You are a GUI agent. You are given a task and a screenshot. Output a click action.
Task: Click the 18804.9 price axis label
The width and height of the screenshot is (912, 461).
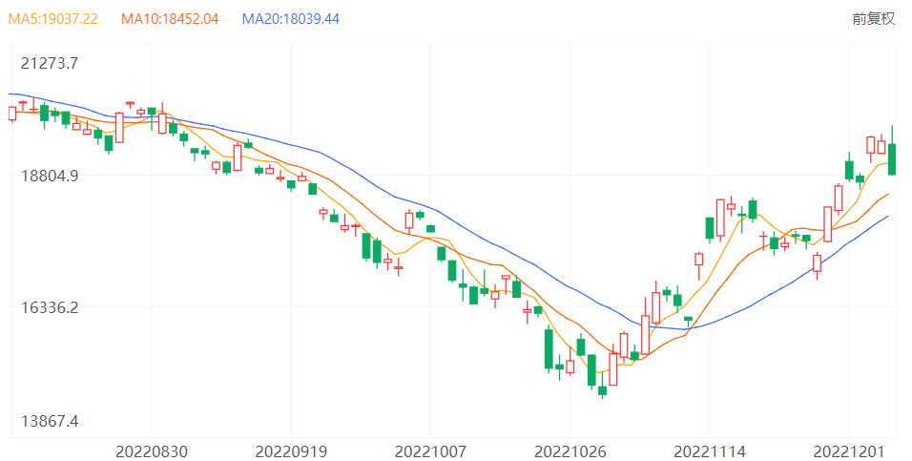point(50,176)
